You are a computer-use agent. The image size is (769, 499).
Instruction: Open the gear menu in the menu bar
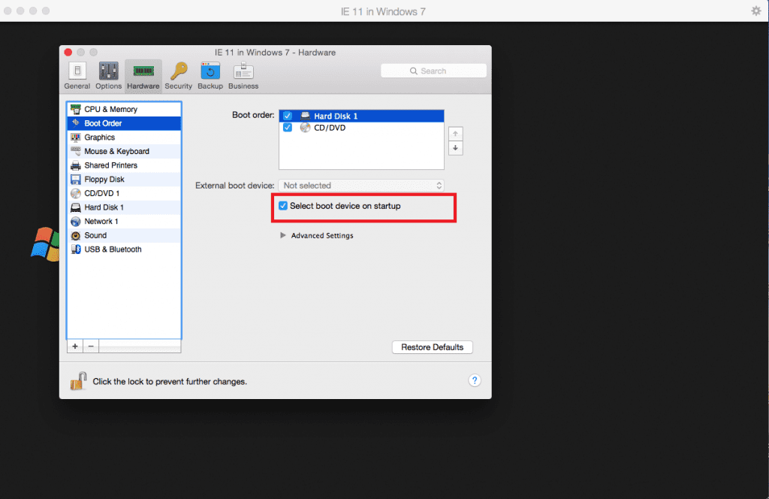[755, 11]
